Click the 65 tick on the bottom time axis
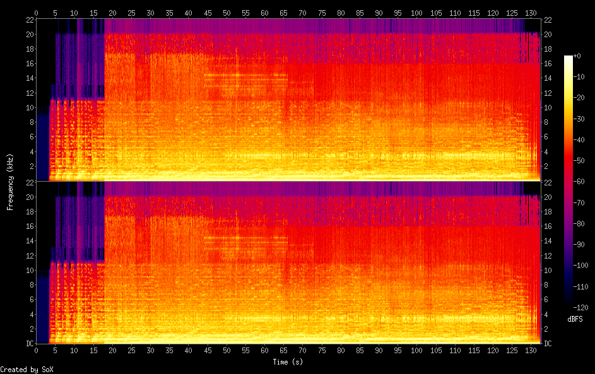The height and width of the screenshot is (374, 595). [x=283, y=350]
